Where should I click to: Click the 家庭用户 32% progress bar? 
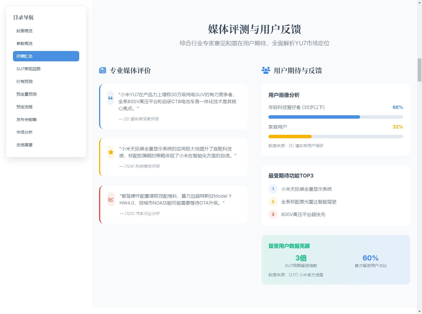point(336,137)
